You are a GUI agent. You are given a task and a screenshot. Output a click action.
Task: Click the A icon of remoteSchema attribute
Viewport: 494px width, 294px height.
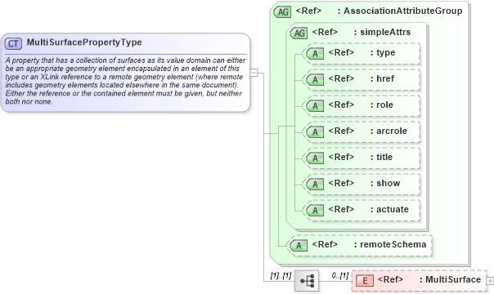(x=299, y=246)
